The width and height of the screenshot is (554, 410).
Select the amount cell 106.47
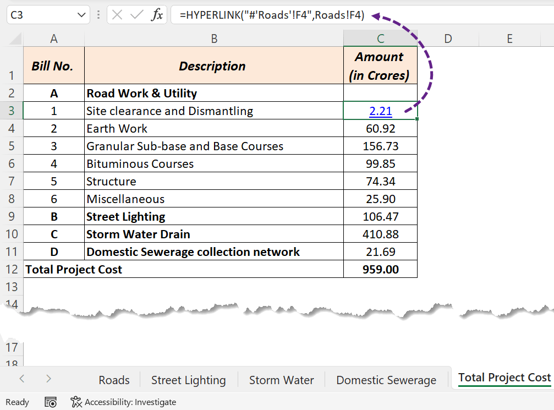click(381, 216)
